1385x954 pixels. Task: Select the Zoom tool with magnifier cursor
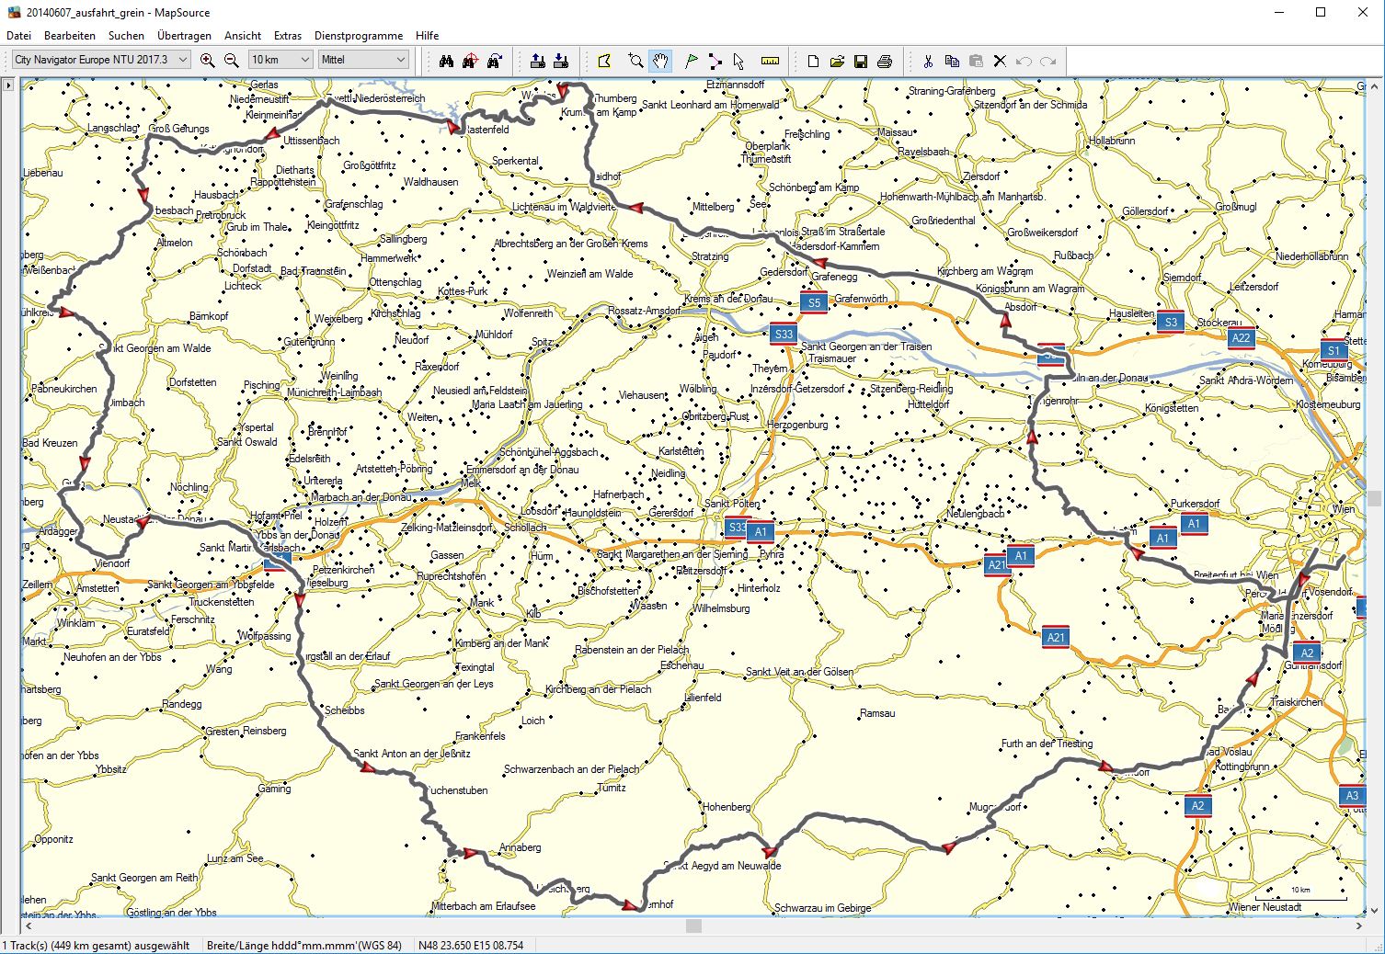pos(635,61)
